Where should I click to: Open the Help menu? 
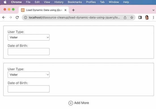pos(126,2)
